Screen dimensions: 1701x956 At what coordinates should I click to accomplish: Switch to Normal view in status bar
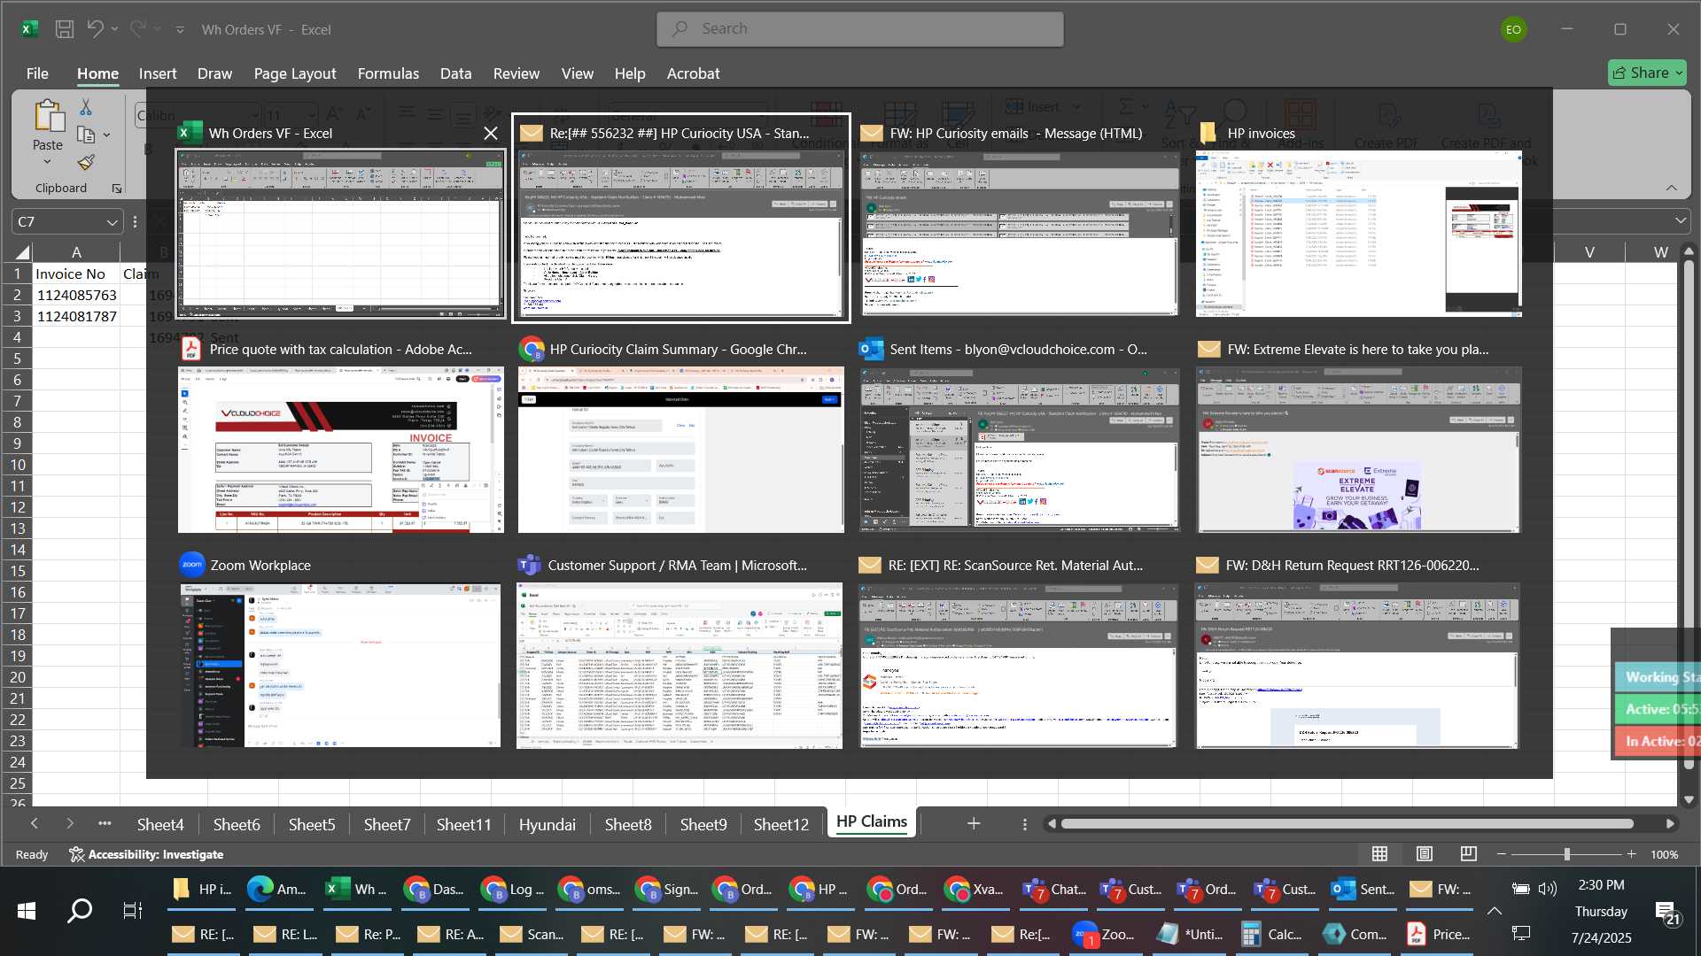pos(1379,854)
